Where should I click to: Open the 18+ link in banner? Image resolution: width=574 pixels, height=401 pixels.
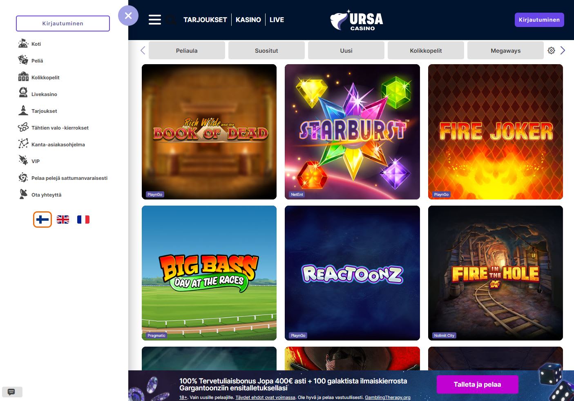183,397
